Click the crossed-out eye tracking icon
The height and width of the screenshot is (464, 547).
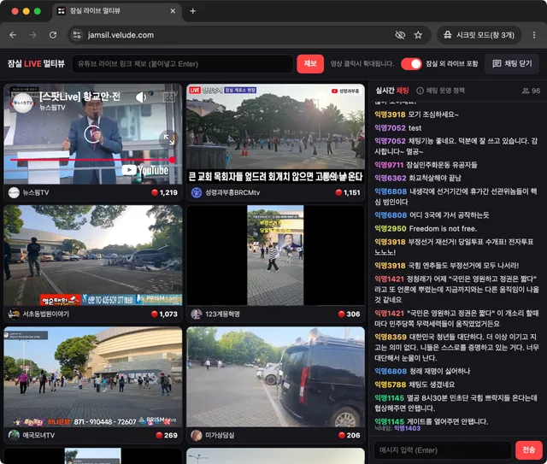pyautogui.click(x=400, y=35)
